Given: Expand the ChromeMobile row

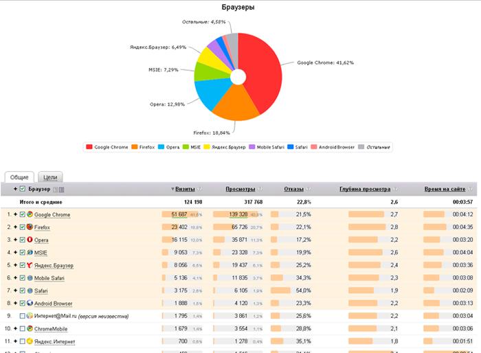Looking at the screenshot, I should pyautogui.click(x=15, y=328).
